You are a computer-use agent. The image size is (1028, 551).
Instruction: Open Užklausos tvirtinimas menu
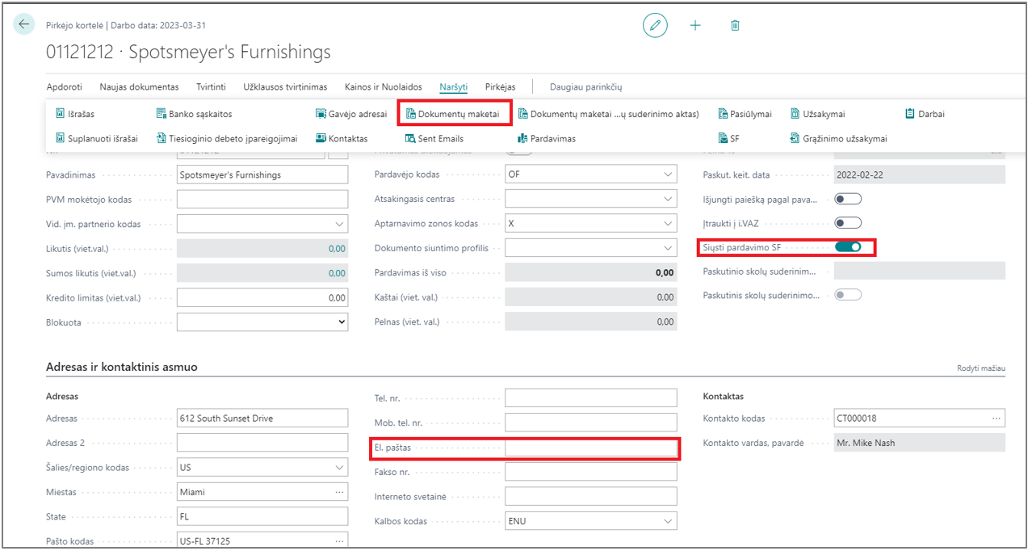[x=285, y=86]
